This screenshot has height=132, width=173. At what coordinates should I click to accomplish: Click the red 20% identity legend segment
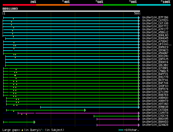coord(19,5)
